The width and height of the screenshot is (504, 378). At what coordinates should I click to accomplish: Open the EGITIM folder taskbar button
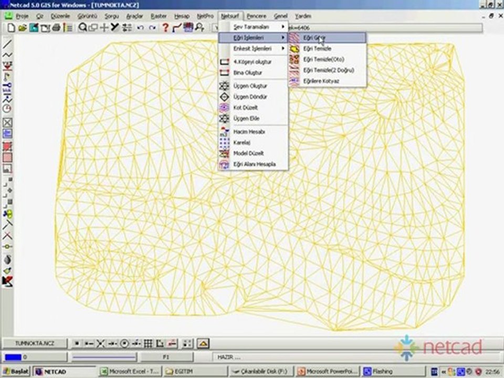(195, 372)
